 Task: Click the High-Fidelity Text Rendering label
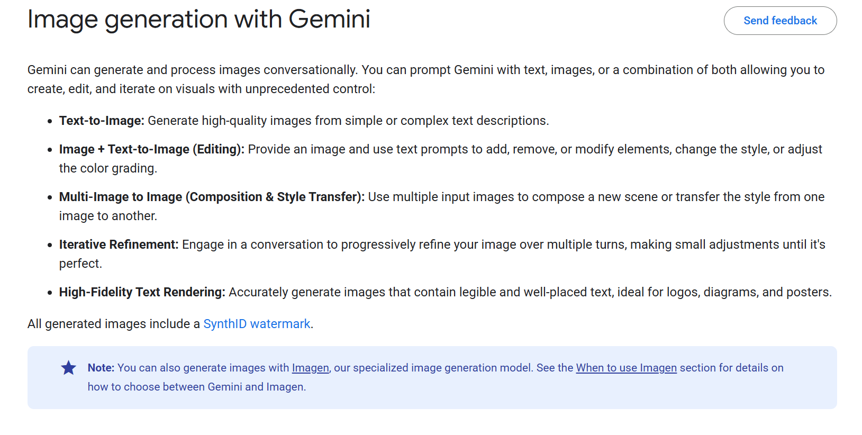pos(142,292)
